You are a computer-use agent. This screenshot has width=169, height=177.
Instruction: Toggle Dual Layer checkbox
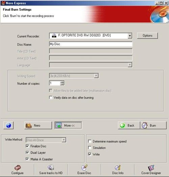[x=27, y=152]
